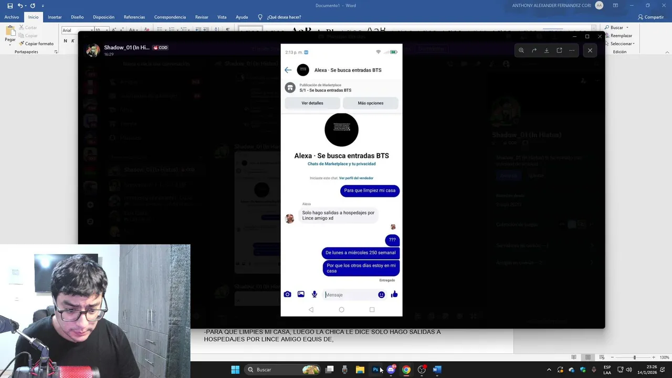The width and height of the screenshot is (672, 378).
Task: Open the ribbon display options icon
Action: pos(615,5)
